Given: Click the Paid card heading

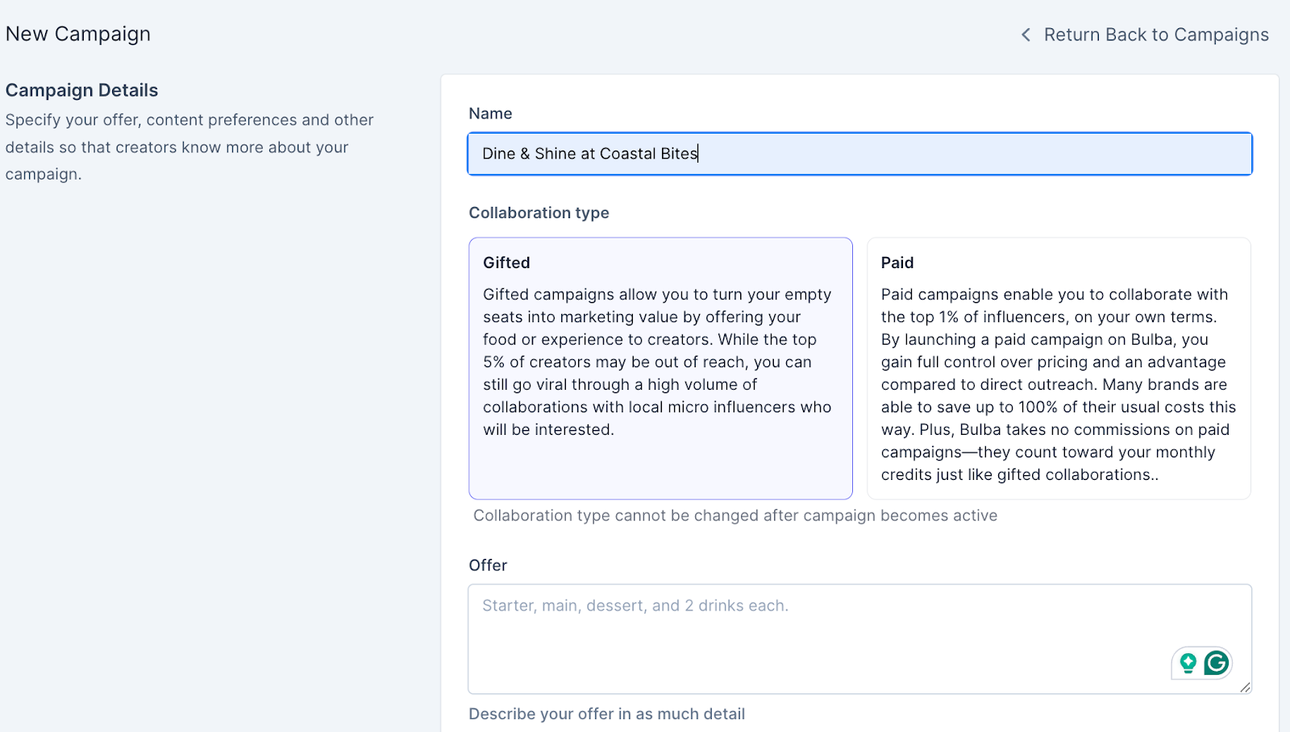Looking at the screenshot, I should (897, 263).
